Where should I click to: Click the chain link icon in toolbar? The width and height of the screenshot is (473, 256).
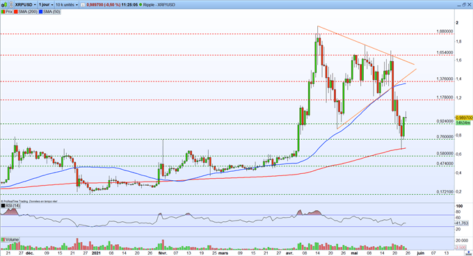(x=10, y=5)
